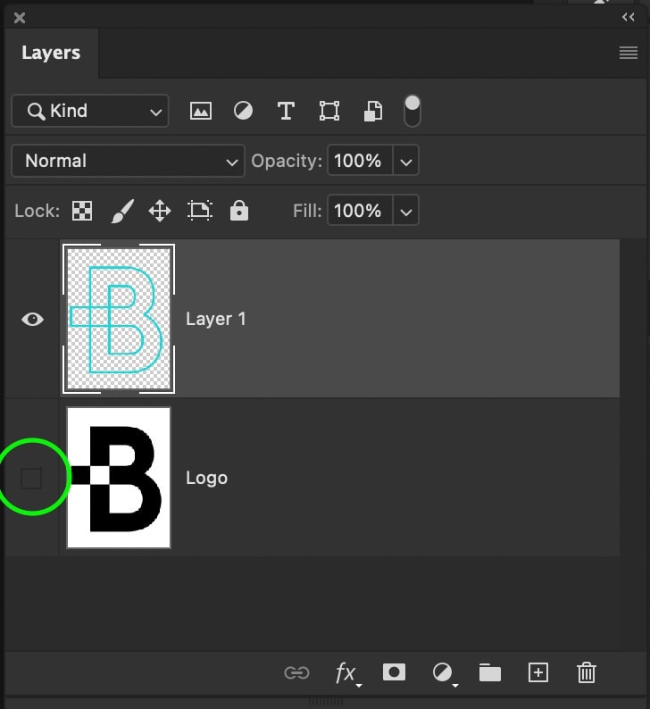
Task: Open the Fill slider dropdown arrow
Action: [406, 211]
